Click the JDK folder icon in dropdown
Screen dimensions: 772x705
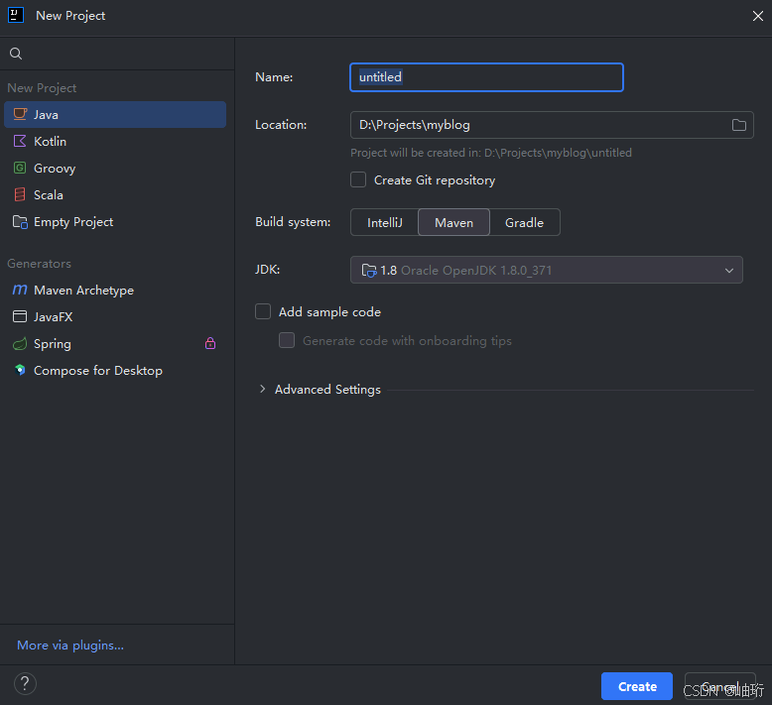click(x=369, y=270)
